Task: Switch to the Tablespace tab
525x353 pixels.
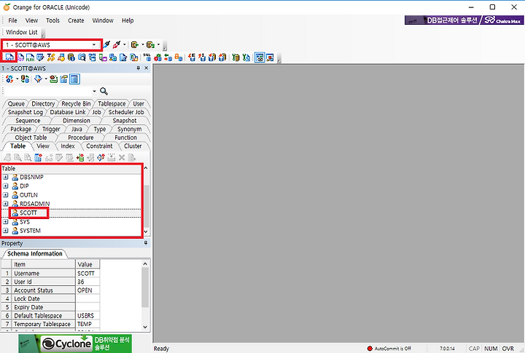Action: [x=112, y=103]
